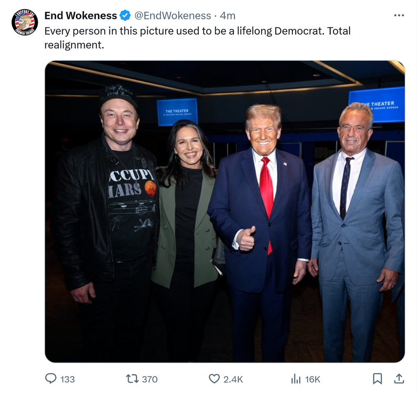The height and width of the screenshot is (394, 417).
Task: Open the attached group photo
Action: pyautogui.click(x=225, y=211)
